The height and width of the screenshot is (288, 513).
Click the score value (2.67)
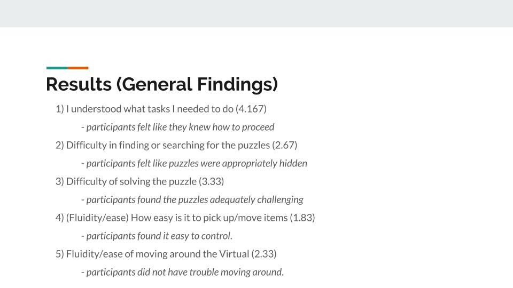point(285,145)
